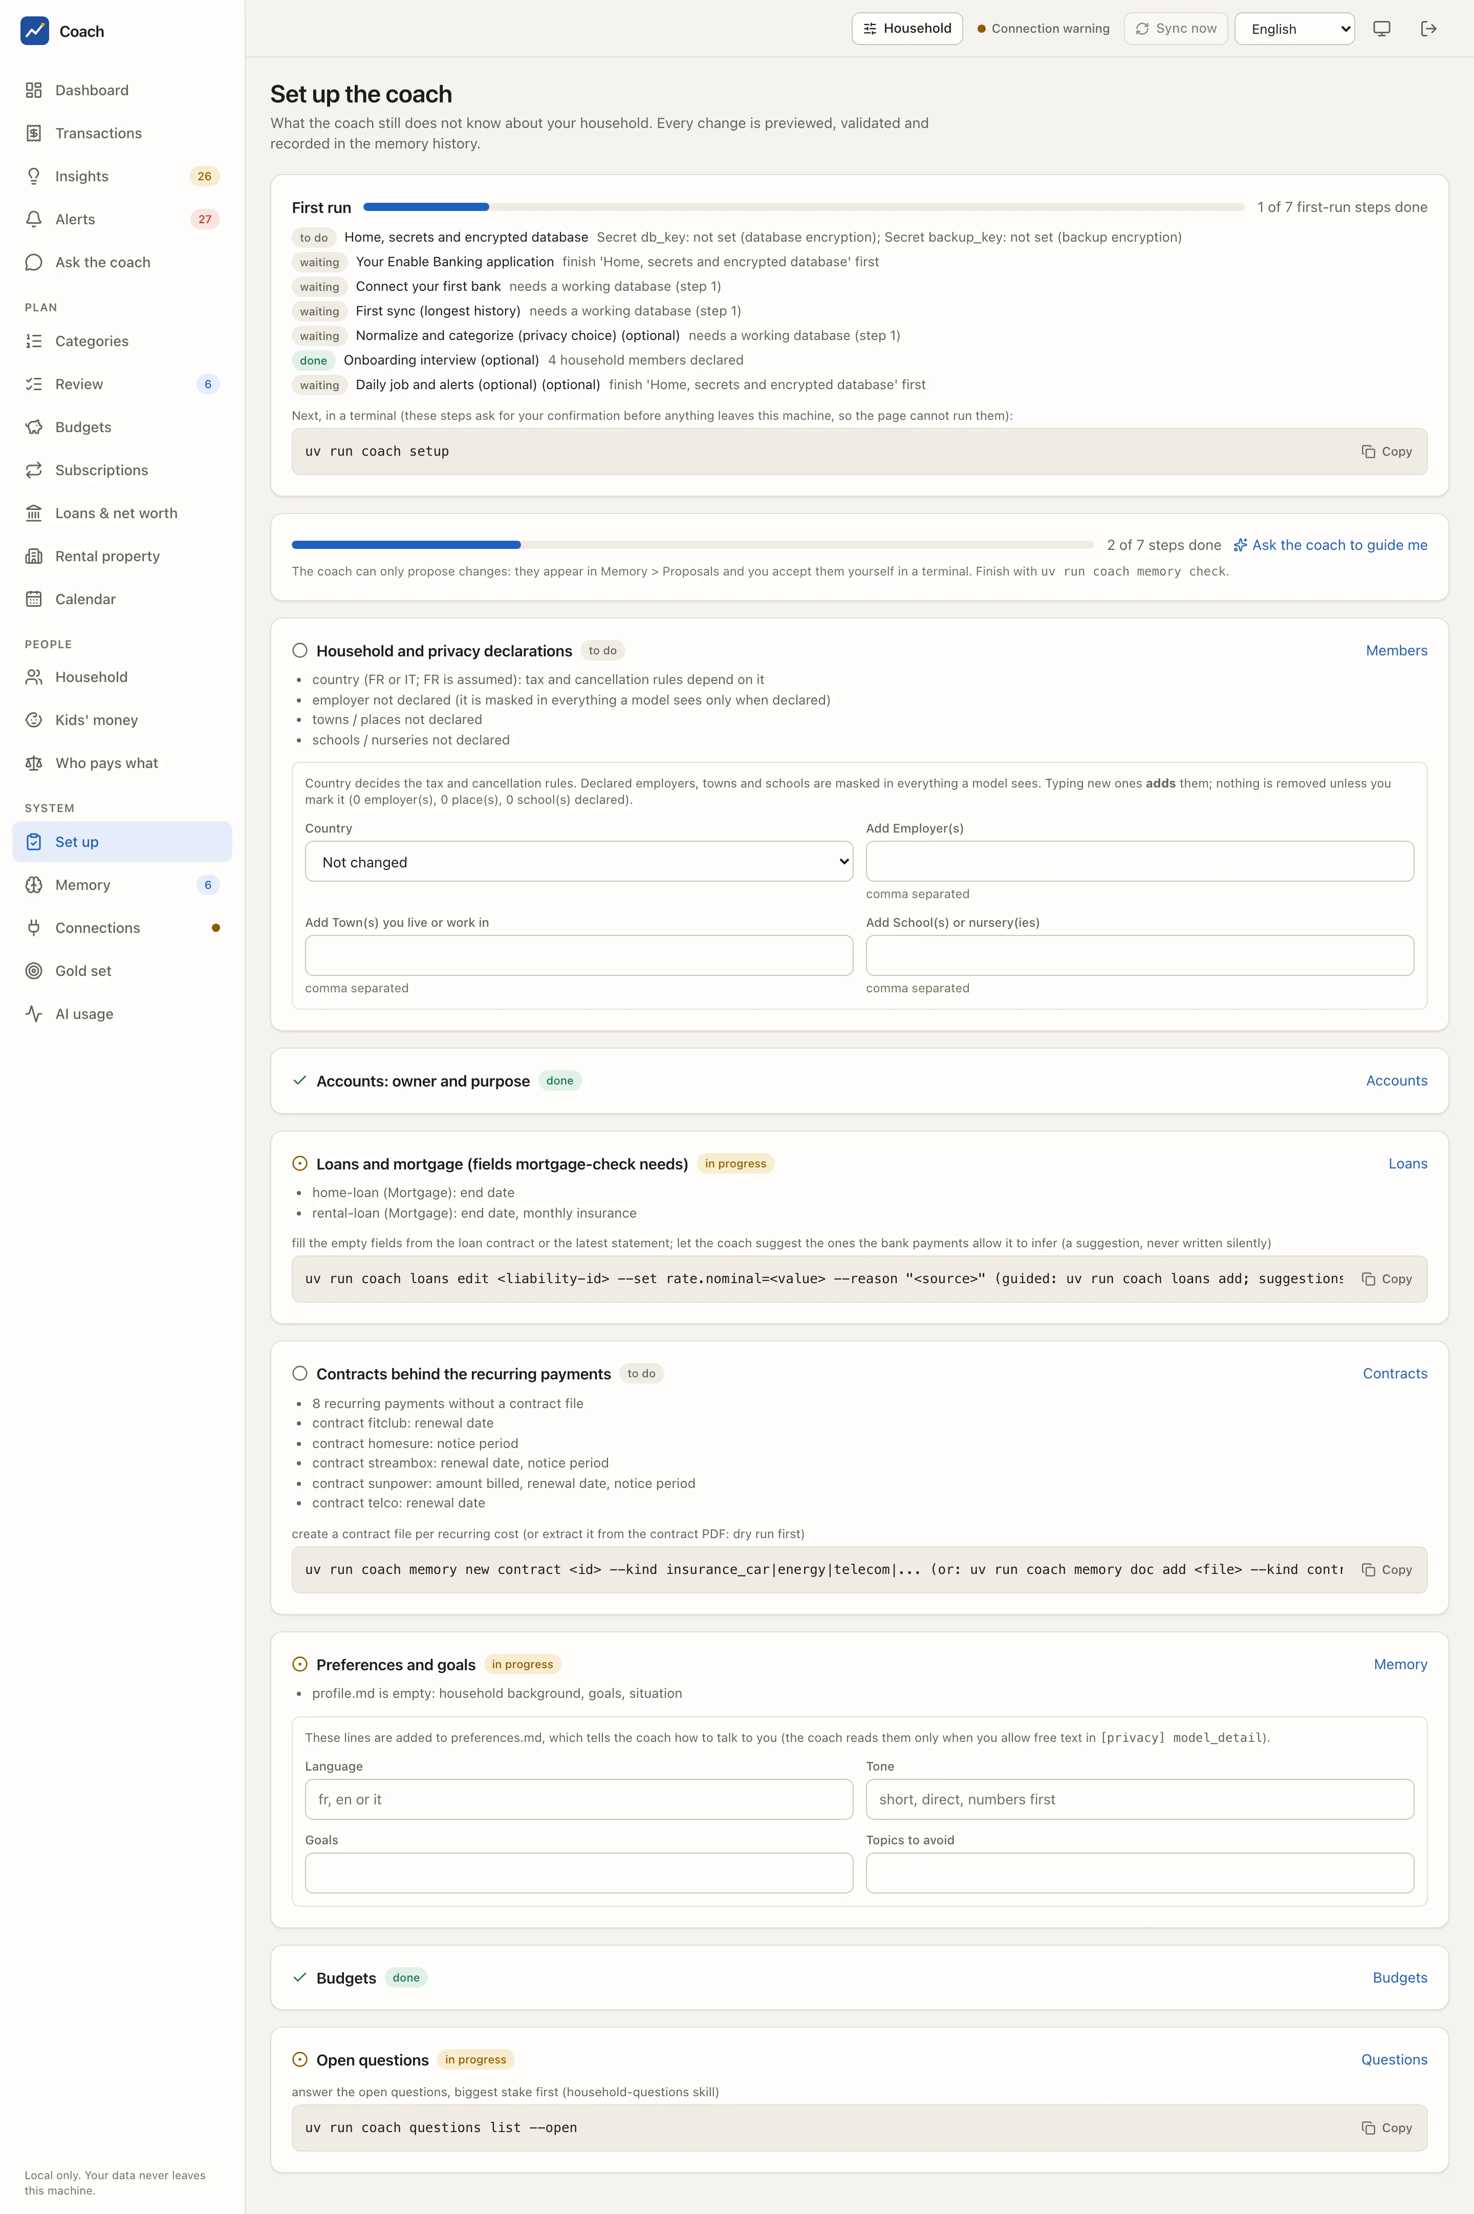Click the Open questions status circle
Viewport: 1474px width, 2214px height.
tap(300, 2059)
